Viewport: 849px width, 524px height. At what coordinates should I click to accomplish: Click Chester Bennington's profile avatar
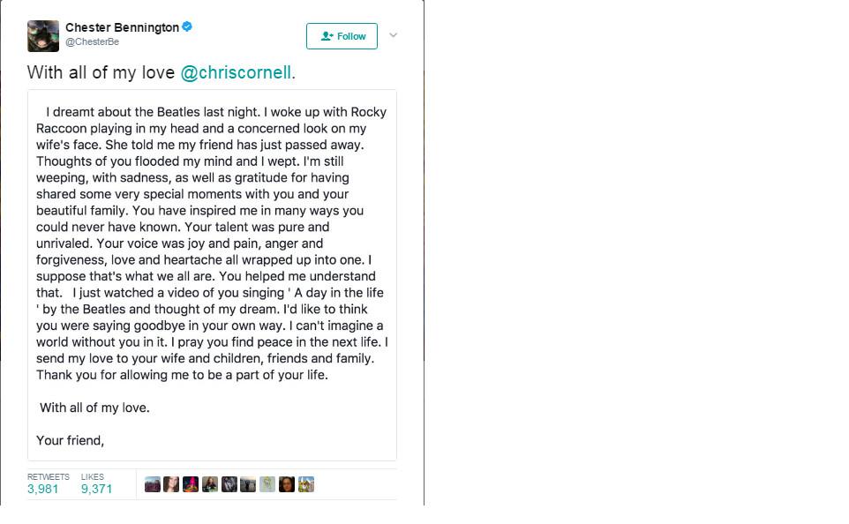click(43, 36)
